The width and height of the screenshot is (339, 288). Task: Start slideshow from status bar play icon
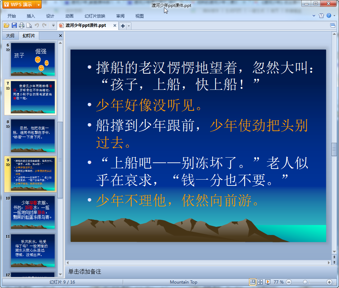click(267, 282)
